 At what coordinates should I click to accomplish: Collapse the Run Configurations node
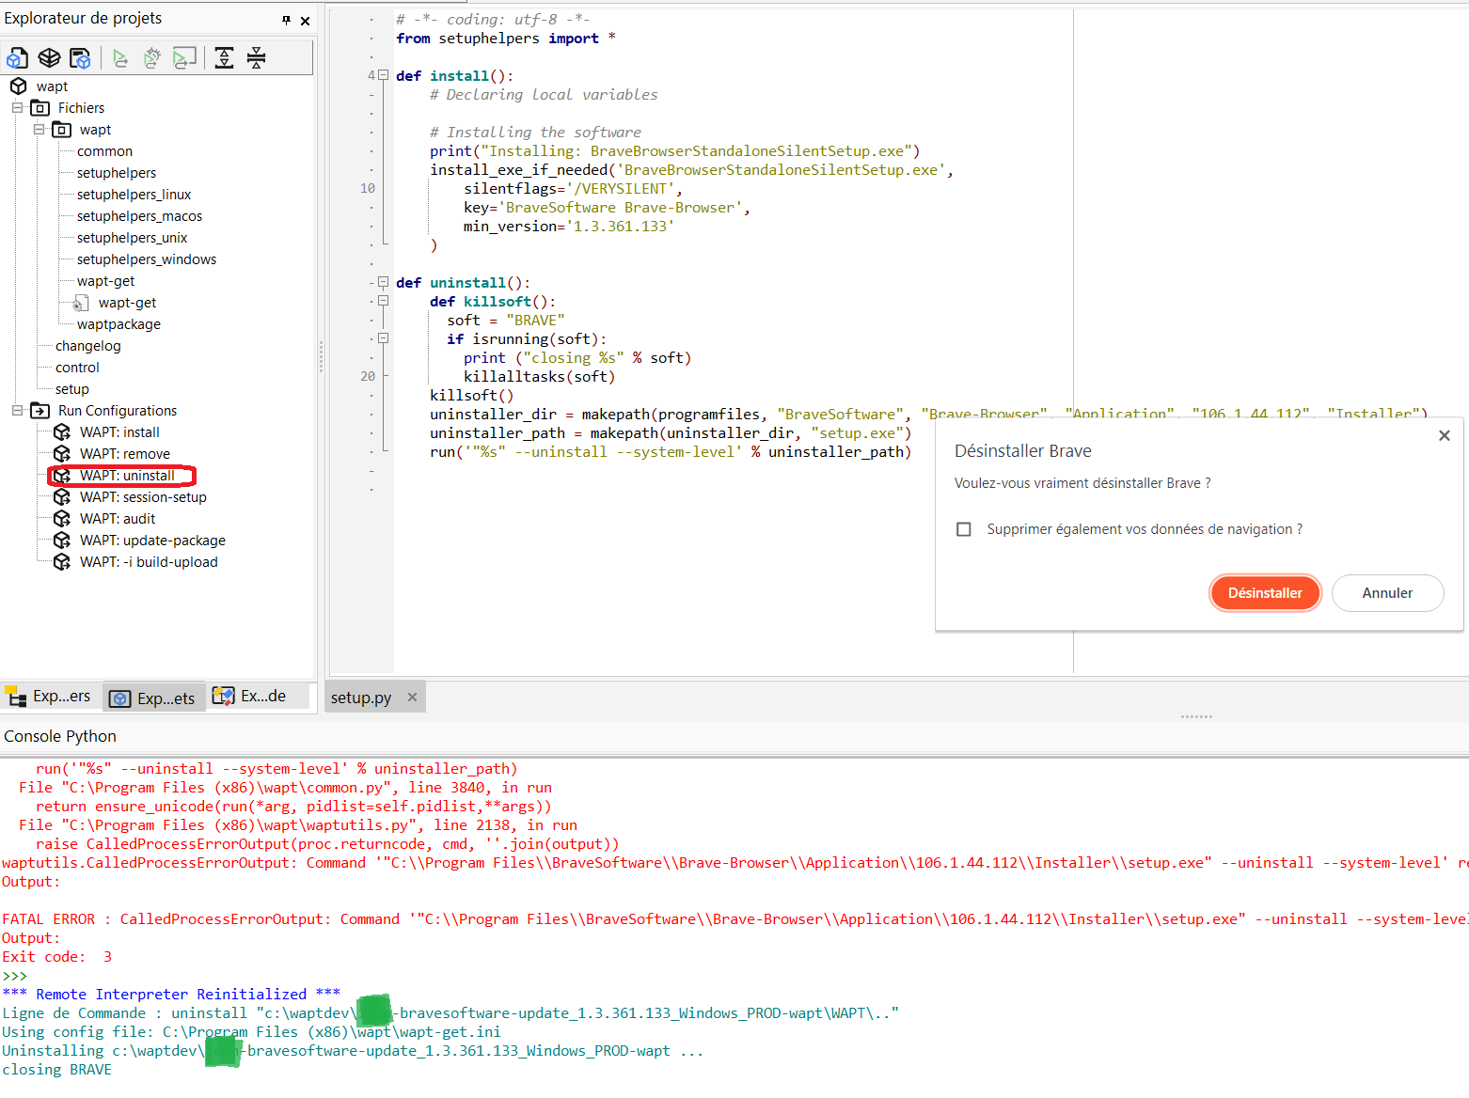(x=17, y=411)
